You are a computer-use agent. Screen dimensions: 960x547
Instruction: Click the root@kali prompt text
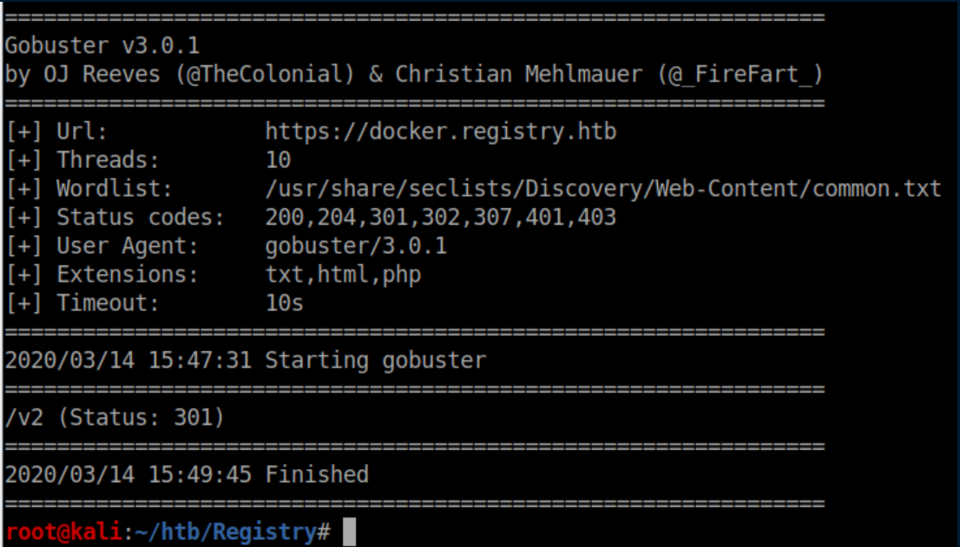(63, 531)
